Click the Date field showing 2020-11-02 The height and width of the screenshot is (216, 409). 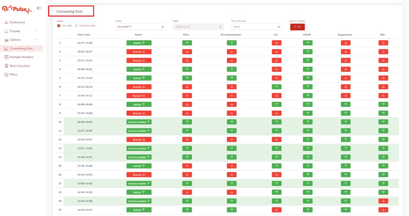tap(198, 26)
